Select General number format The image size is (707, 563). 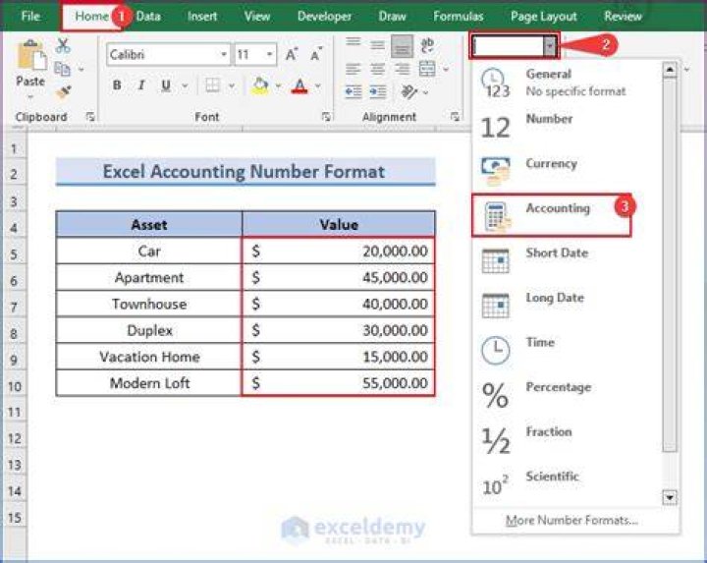(566, 83)
